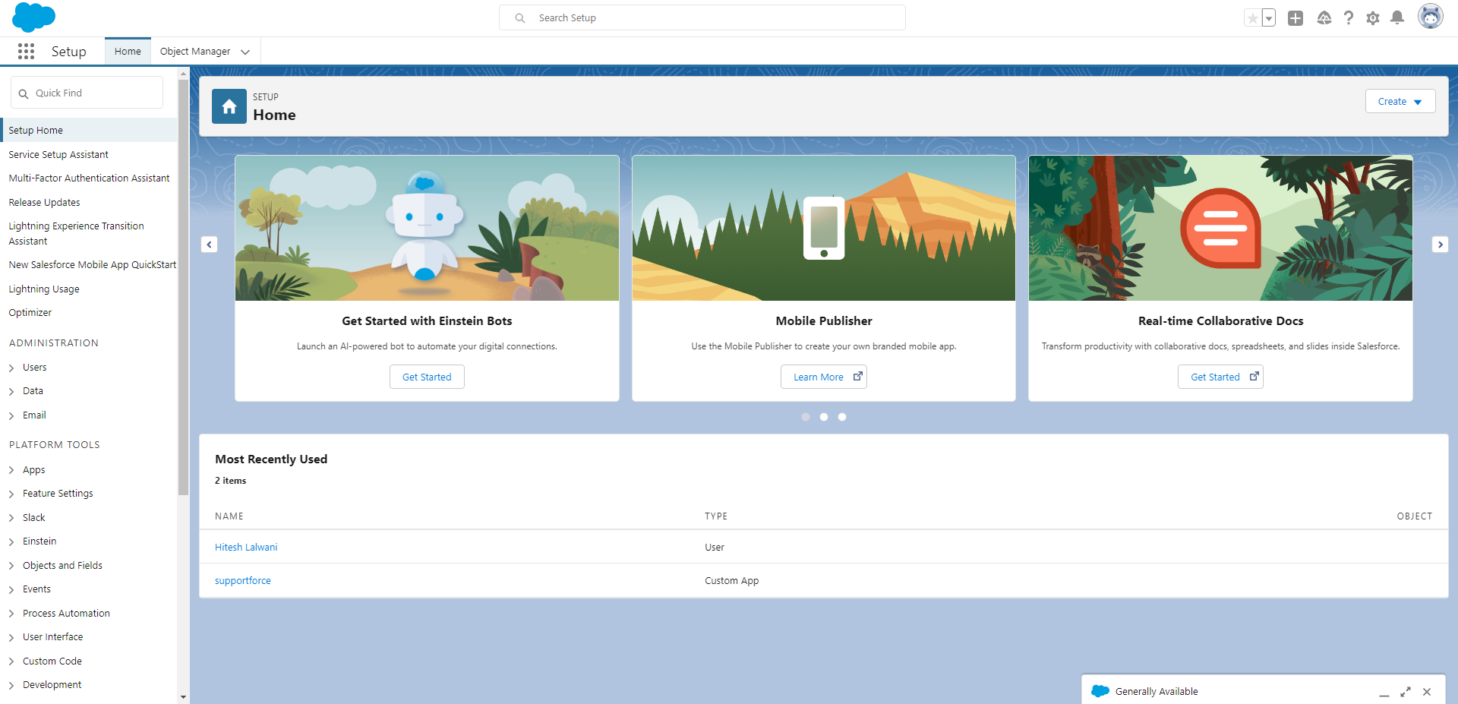
Task: Advance the carousel with the right arrow
Action: click(x=1440, y=245)
